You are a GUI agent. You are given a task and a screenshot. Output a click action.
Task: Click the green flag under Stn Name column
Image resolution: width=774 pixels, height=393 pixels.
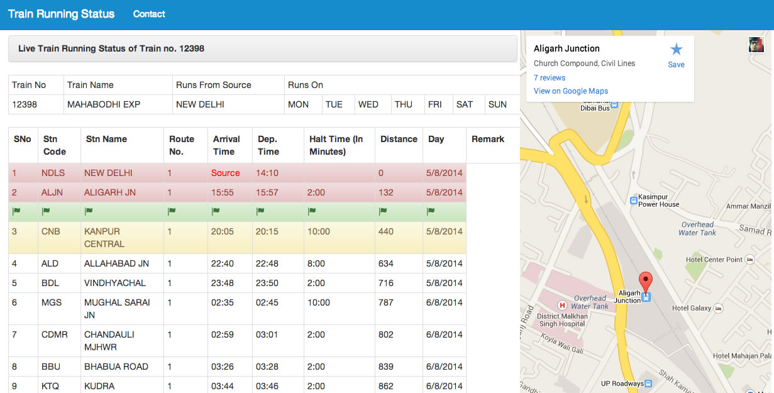pos(89,211)
